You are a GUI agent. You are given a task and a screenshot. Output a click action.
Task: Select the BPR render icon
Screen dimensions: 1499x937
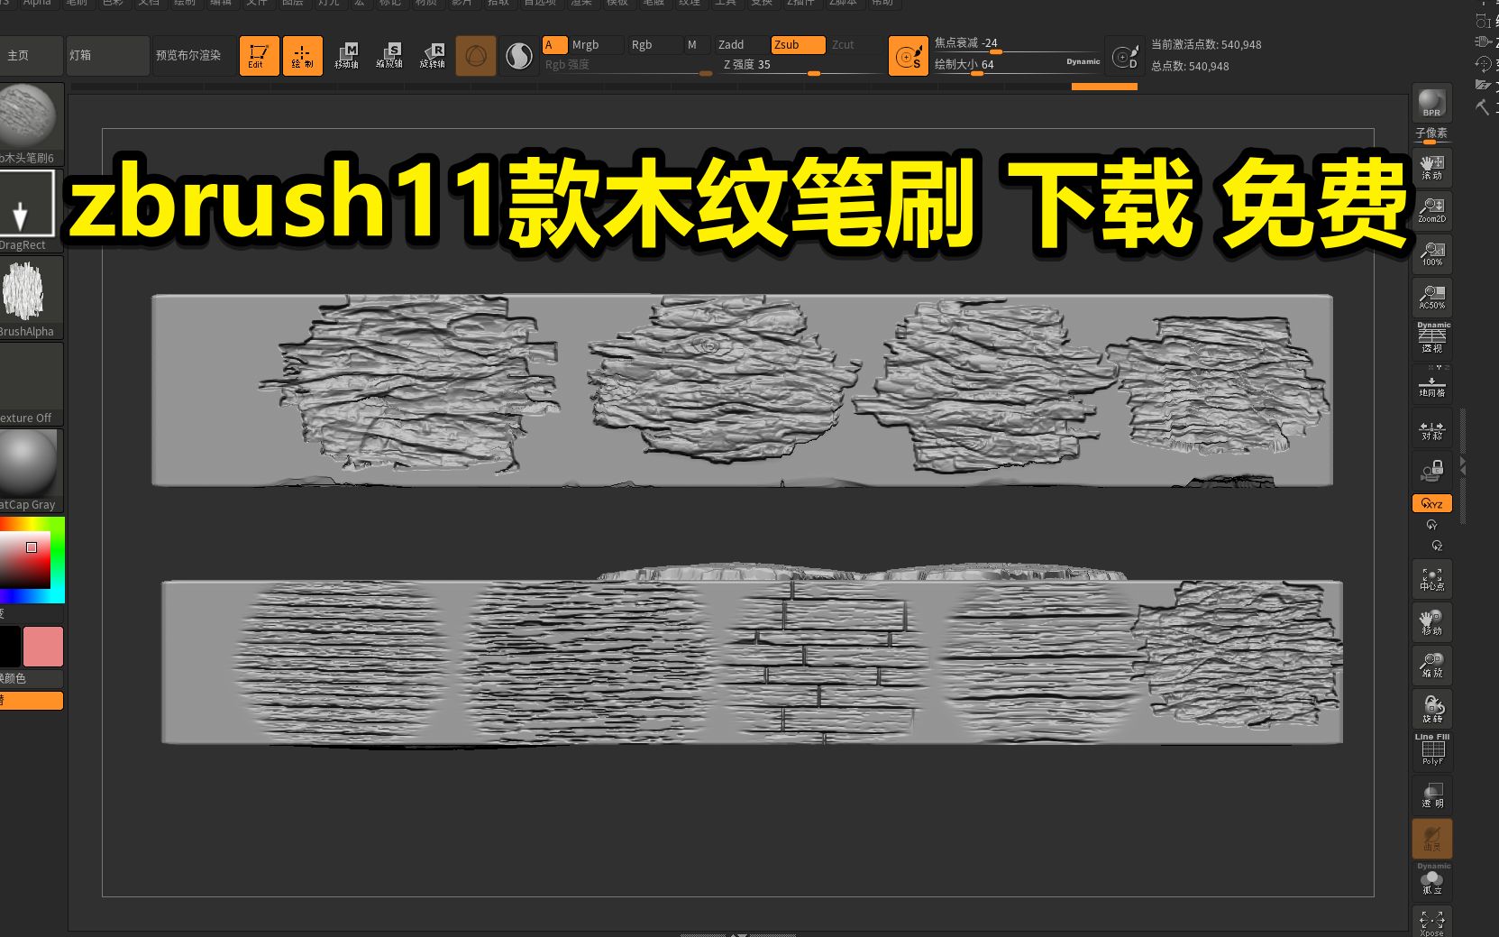(x=1430, y=102)
